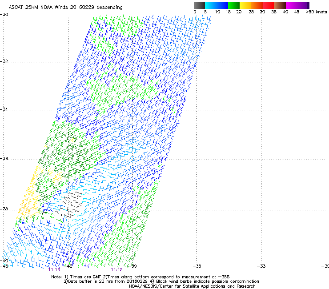
Task: Click the "0" legend scale label
Action: click(195, 12)
